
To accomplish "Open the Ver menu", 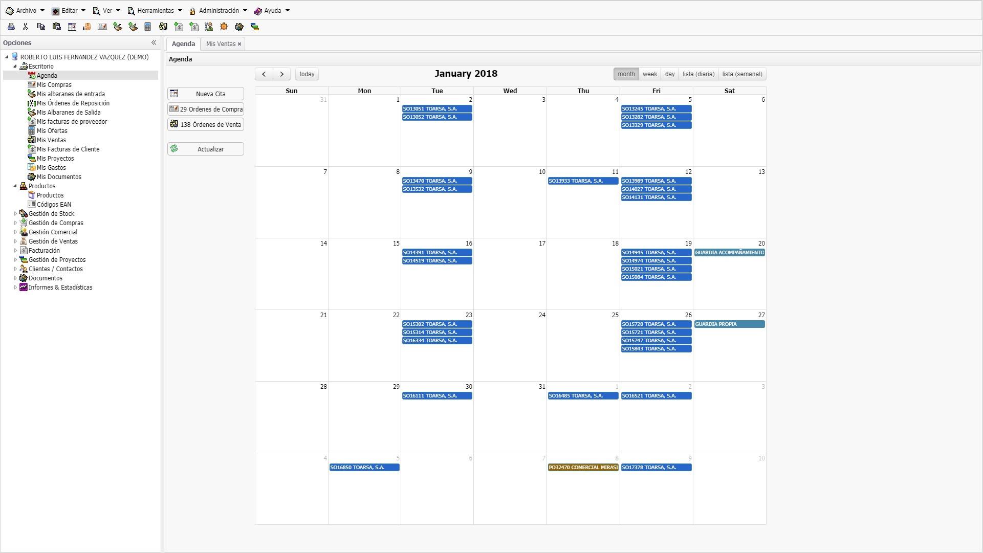I will (106, 11).
